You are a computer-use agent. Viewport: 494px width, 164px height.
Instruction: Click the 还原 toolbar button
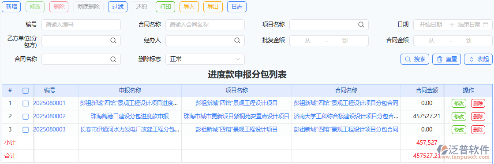[x=142, y=7]
